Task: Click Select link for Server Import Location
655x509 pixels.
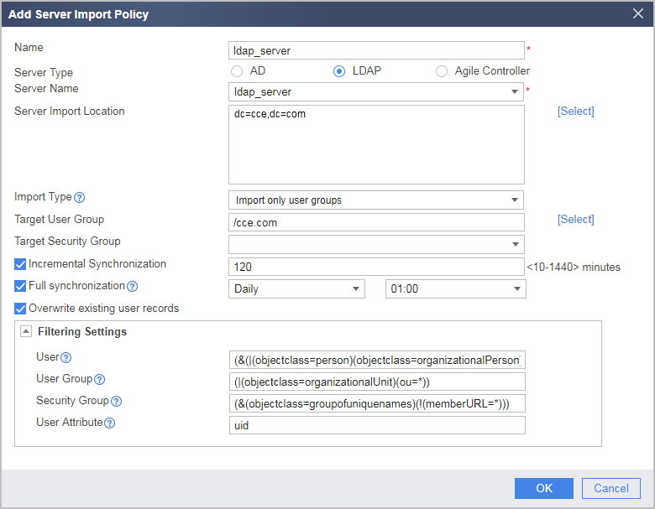Action: click(575, 112)
